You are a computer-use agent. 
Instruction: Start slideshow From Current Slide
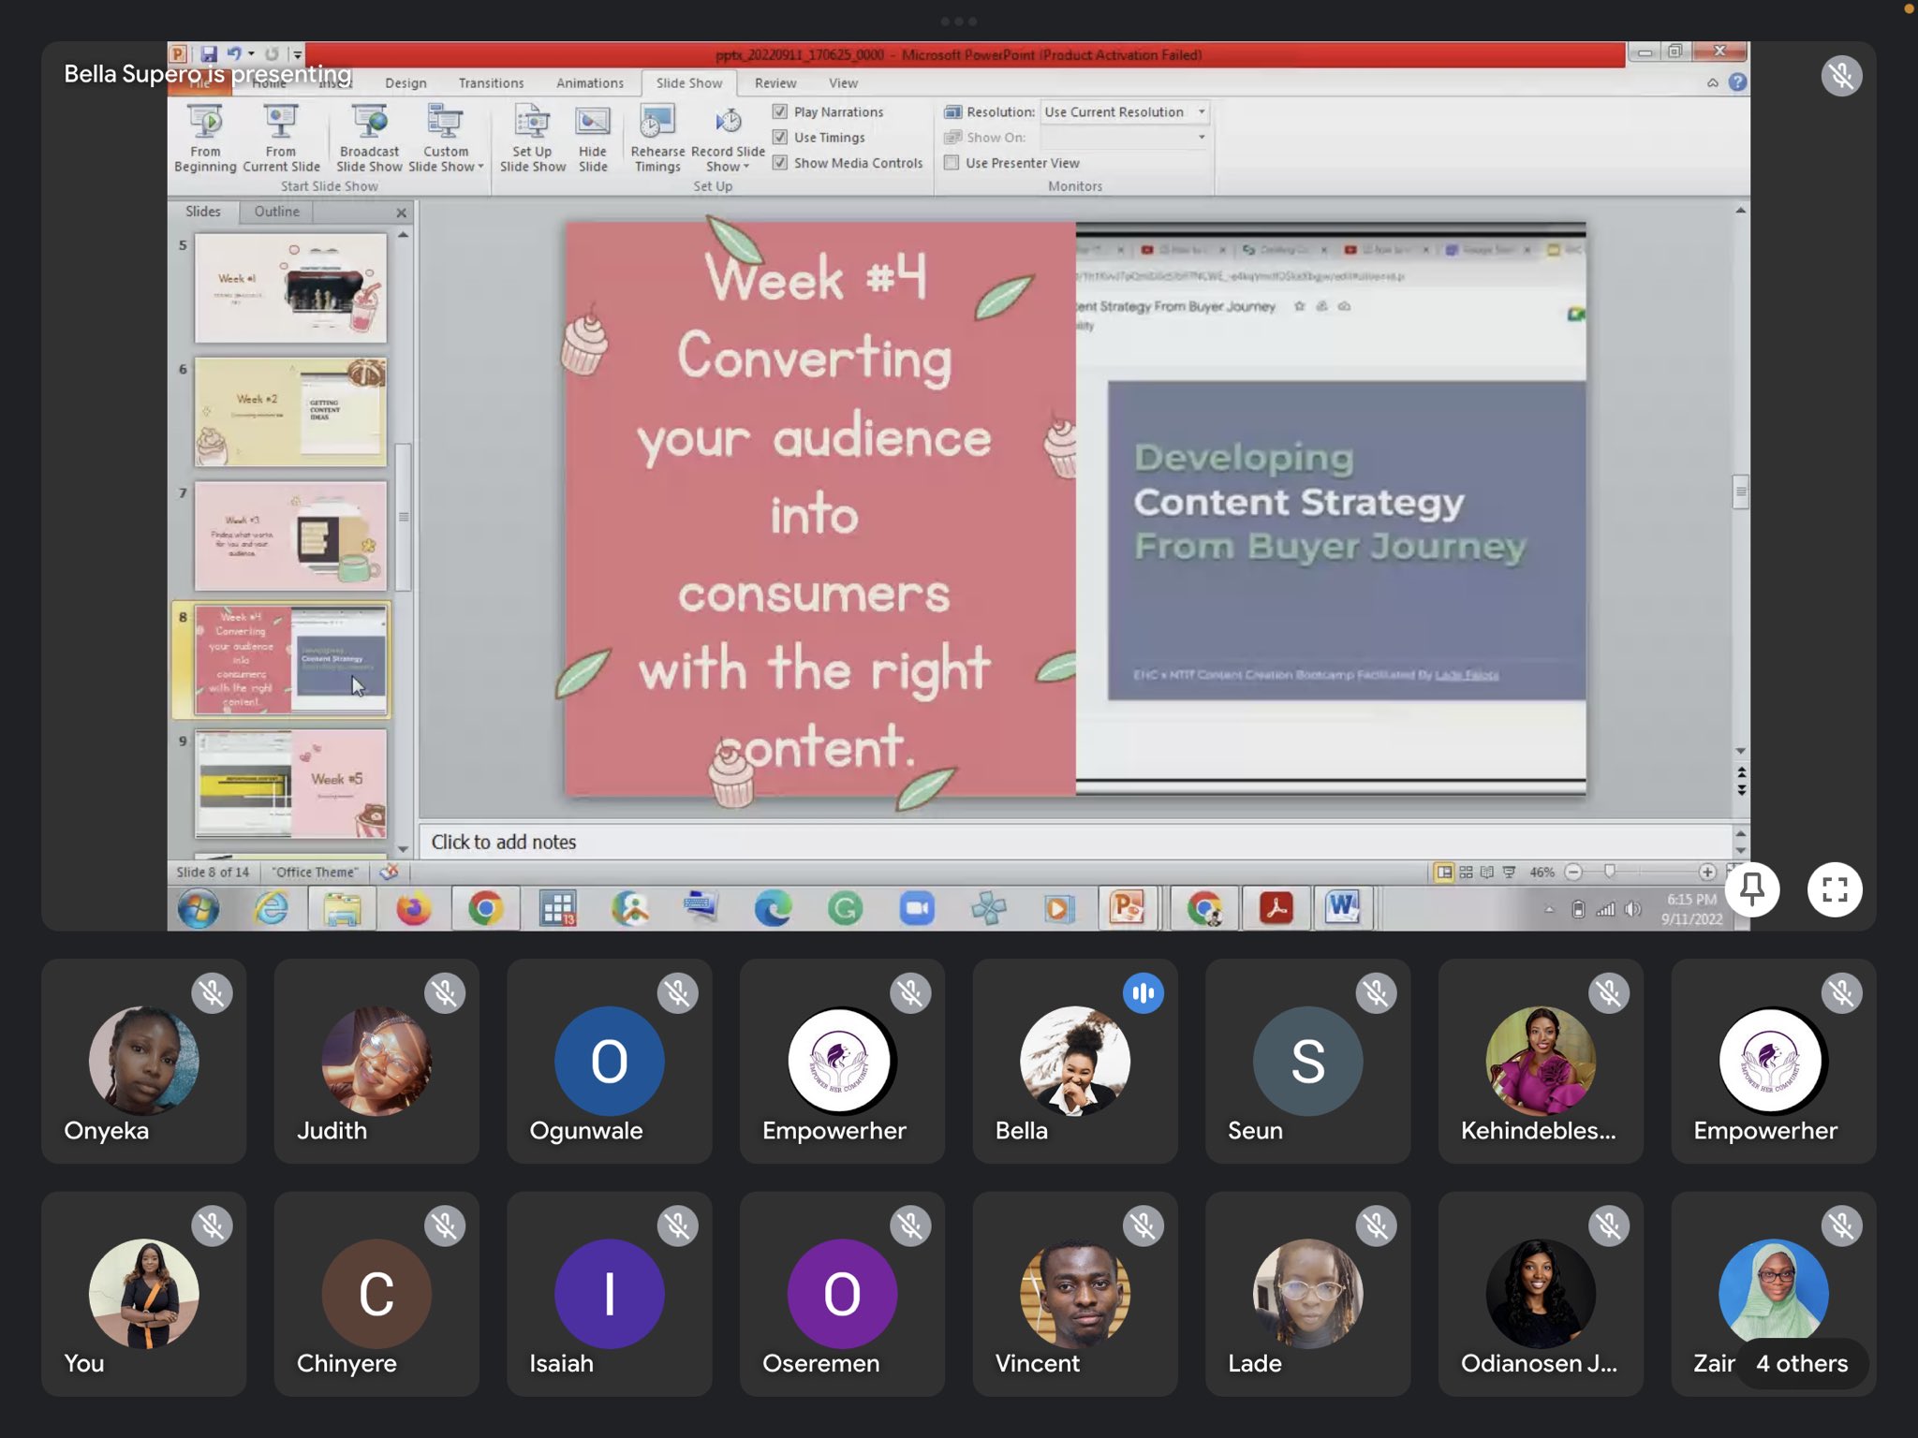point(281,139)
